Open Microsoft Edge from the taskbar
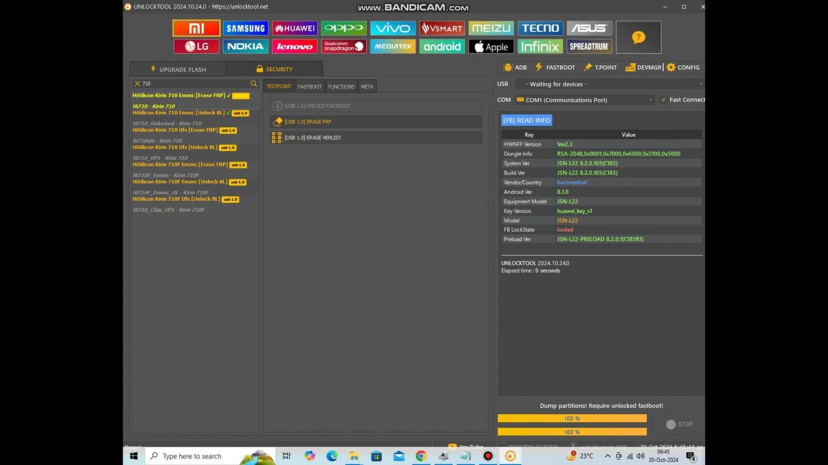 point(332,456)
